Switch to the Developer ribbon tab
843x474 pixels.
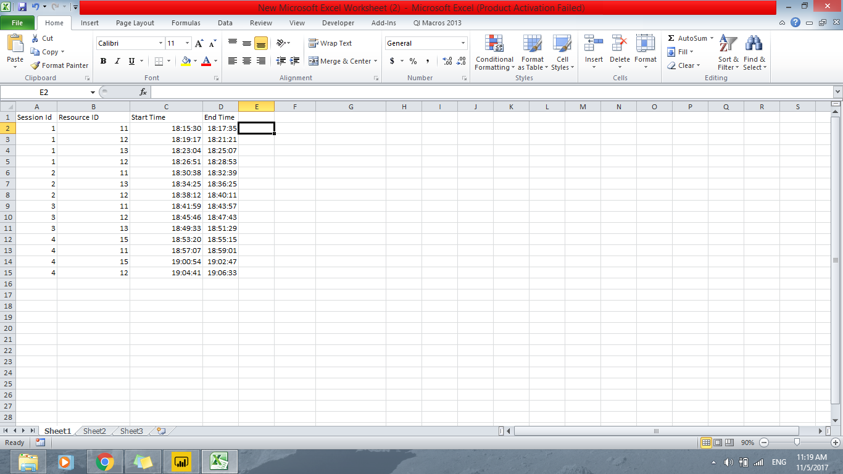pyautogui.click(x=338, y=23)
